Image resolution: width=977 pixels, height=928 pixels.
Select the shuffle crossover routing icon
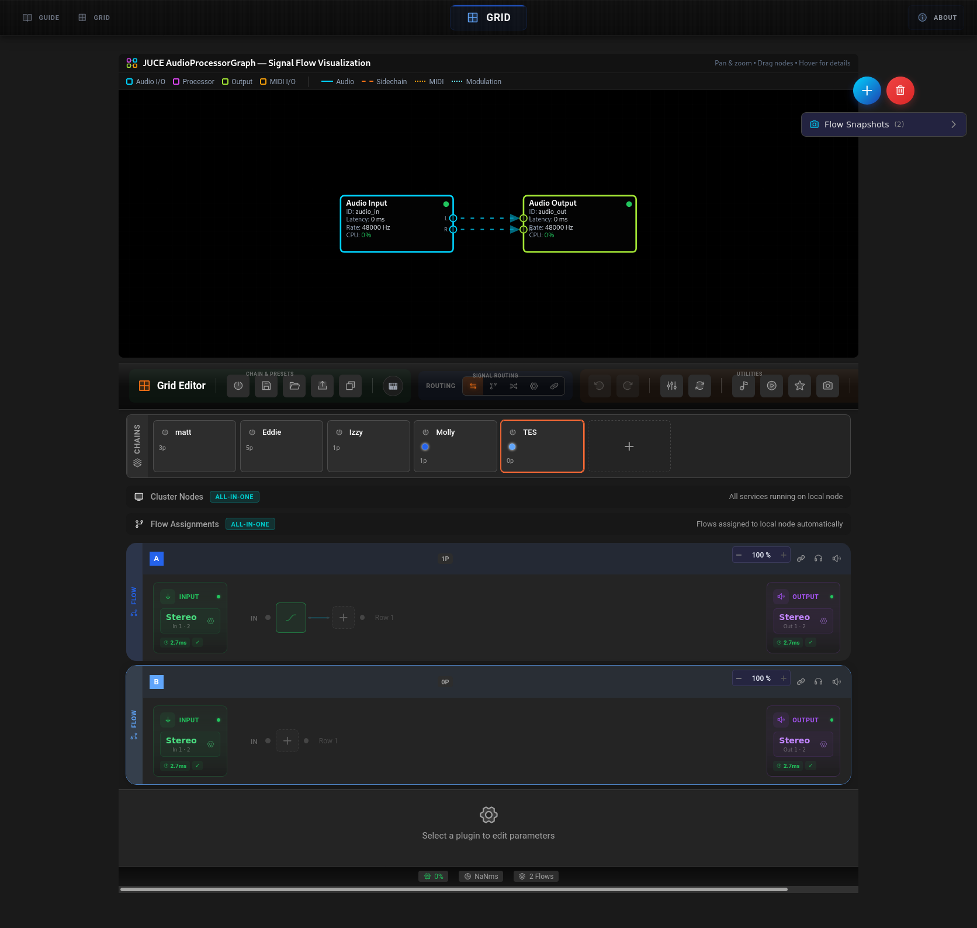[x=514, y=386]
